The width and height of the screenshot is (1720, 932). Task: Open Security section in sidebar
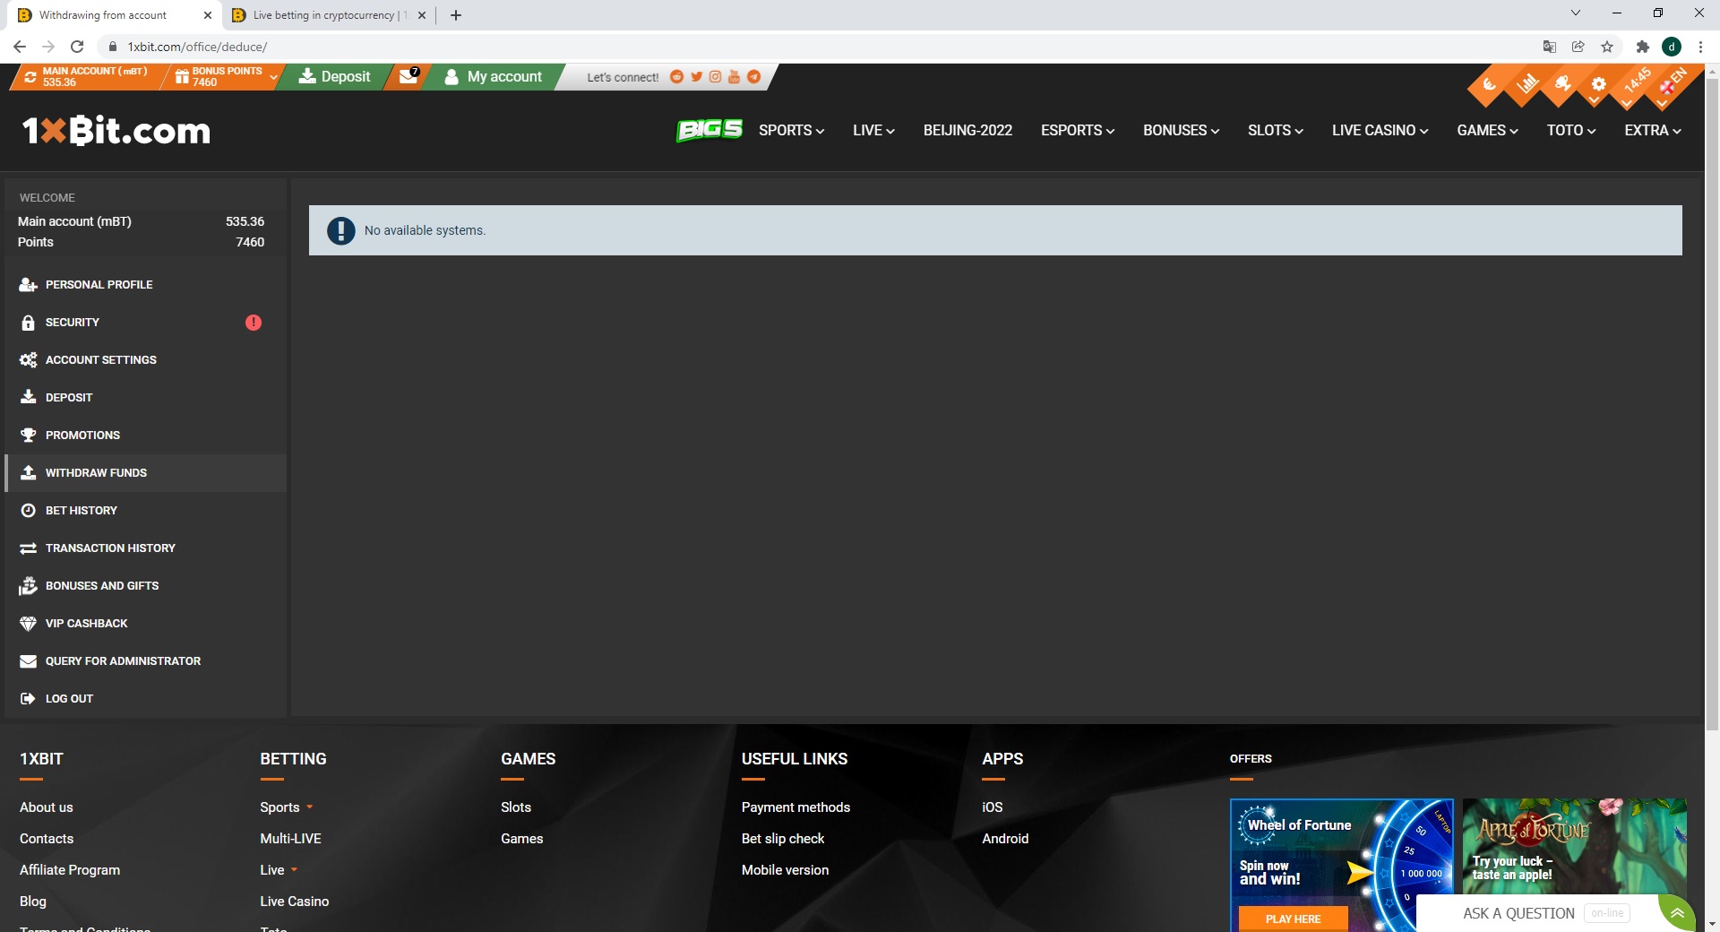pyautogui.click(x=145, y=322)
